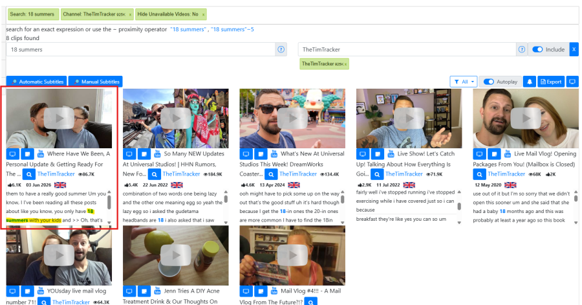Open TheTimTracker link in 86.7K views card
The width and height of the screenshot is (582, 305).
56,174
